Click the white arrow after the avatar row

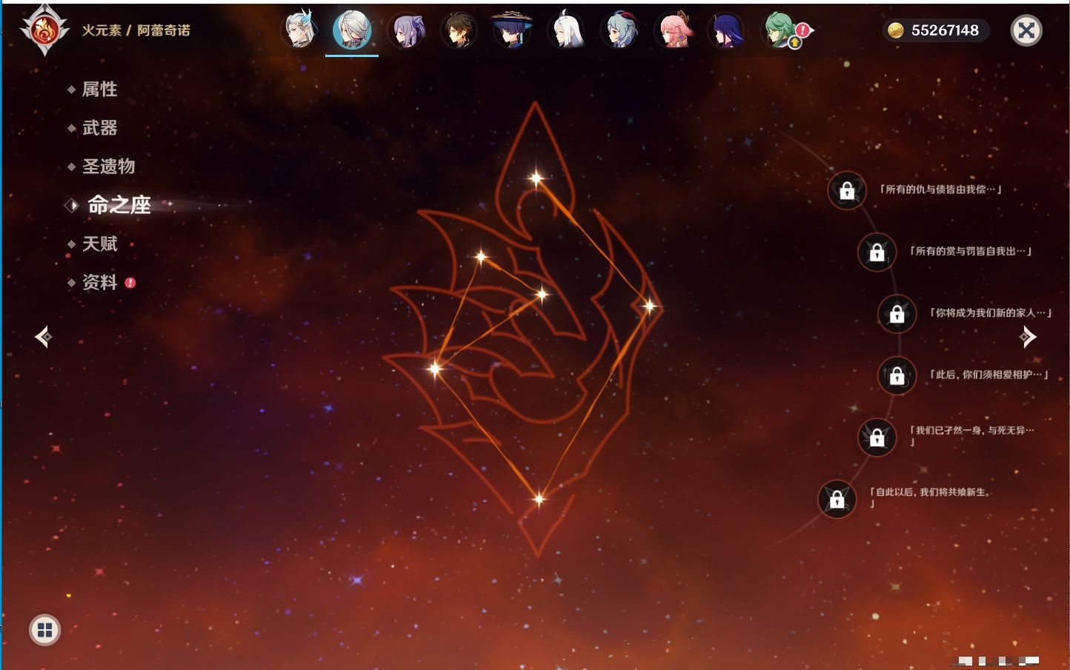point(811,30)
